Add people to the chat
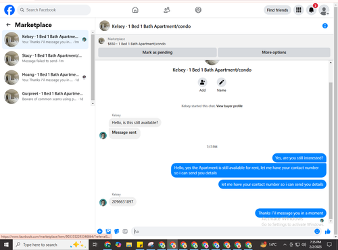 point(202,82)
